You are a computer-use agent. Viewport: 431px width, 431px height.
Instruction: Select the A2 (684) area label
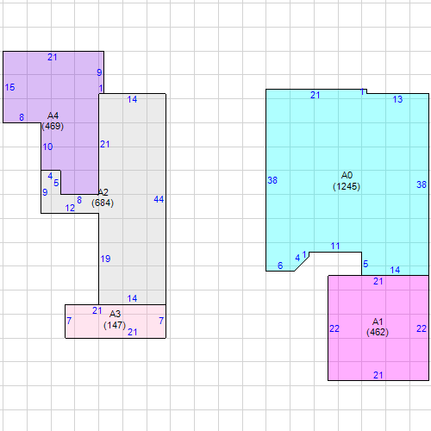(103, 197)
